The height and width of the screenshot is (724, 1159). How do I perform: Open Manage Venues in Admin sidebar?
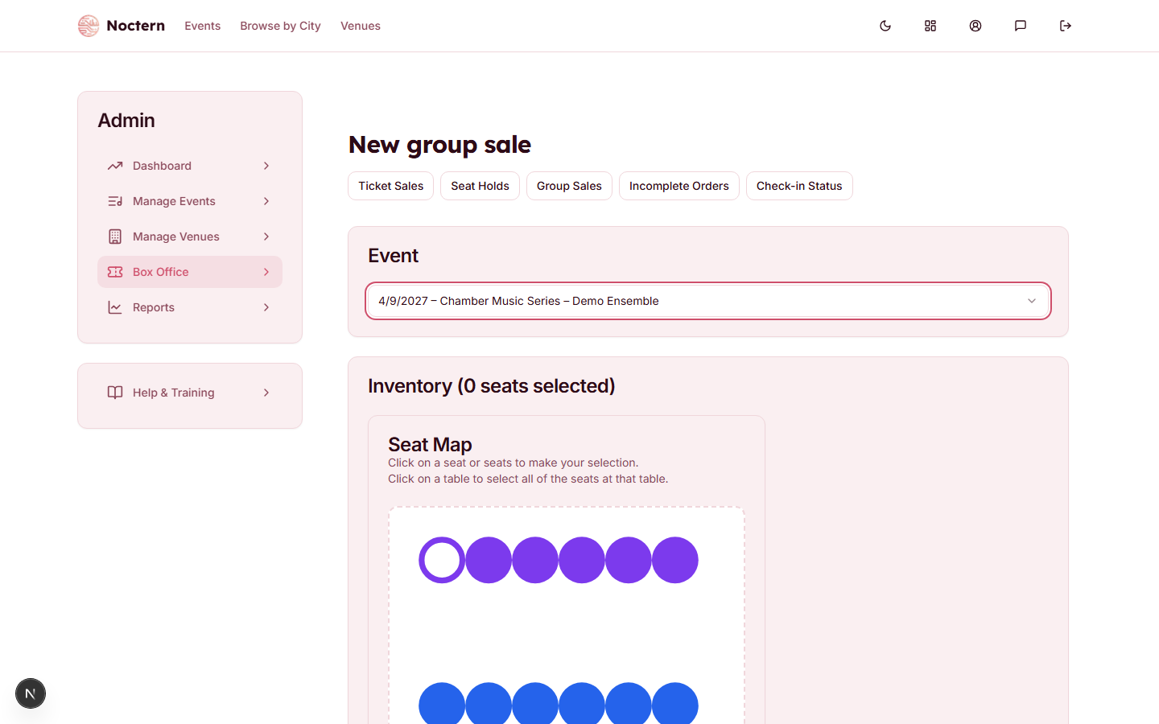click(x=190, y=237)
